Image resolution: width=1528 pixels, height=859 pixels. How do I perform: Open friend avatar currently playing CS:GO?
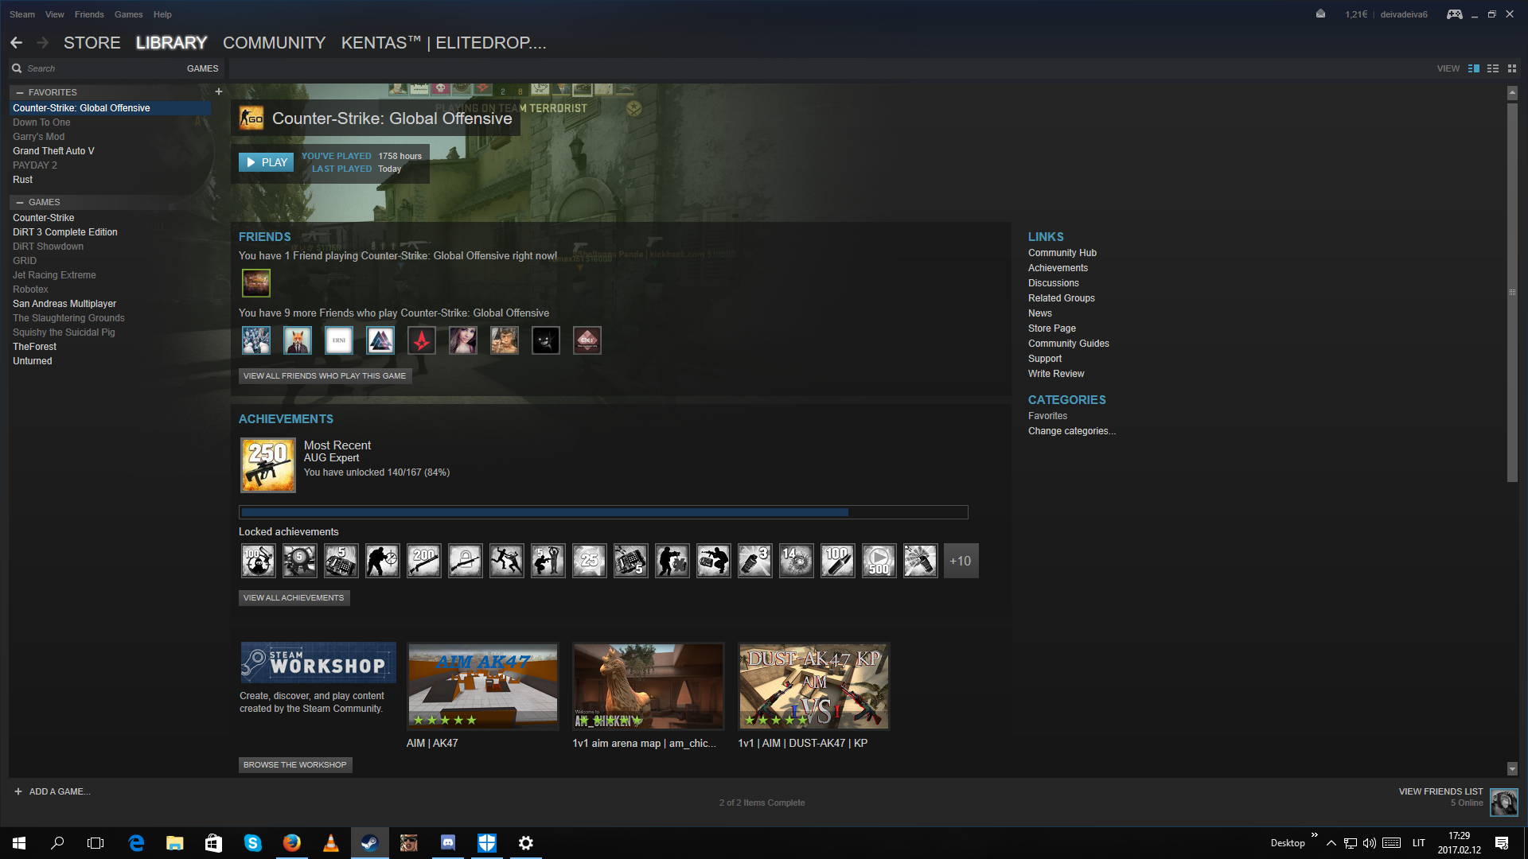[256, 283]
